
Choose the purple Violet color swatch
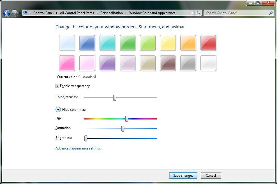[107, 63]
